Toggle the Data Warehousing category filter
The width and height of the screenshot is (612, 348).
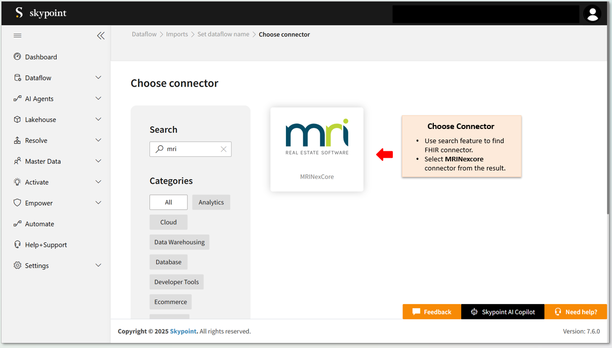tap(179, 242)
